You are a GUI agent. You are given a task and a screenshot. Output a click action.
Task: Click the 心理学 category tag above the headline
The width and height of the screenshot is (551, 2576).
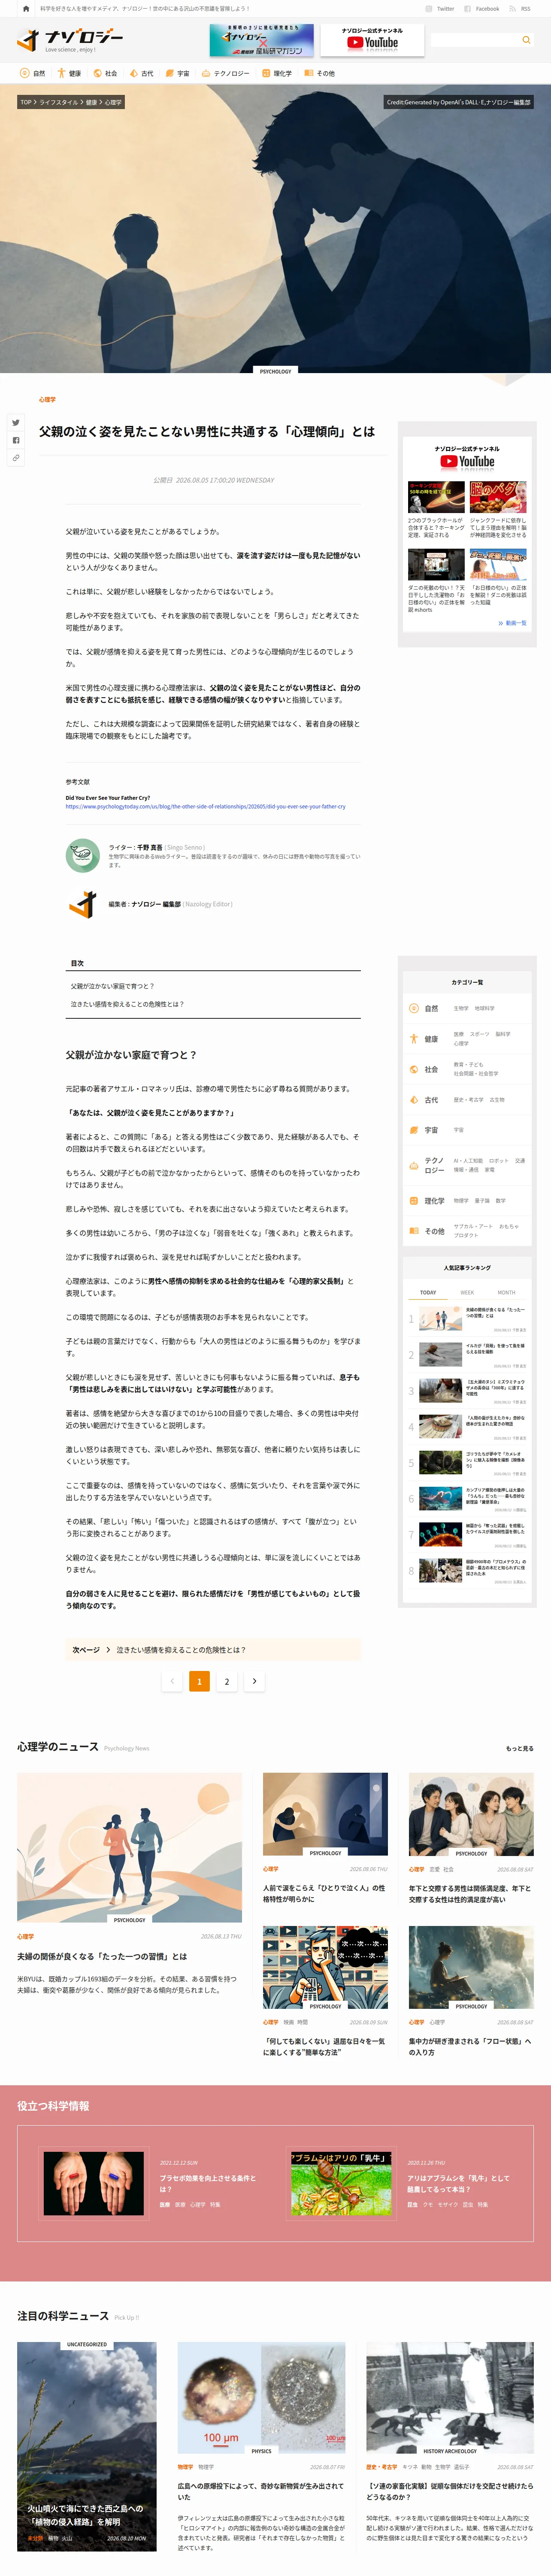[x=47, y=399]
